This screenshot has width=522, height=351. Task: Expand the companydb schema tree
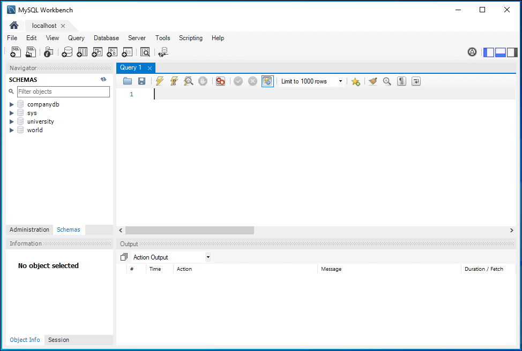[12, 104]
